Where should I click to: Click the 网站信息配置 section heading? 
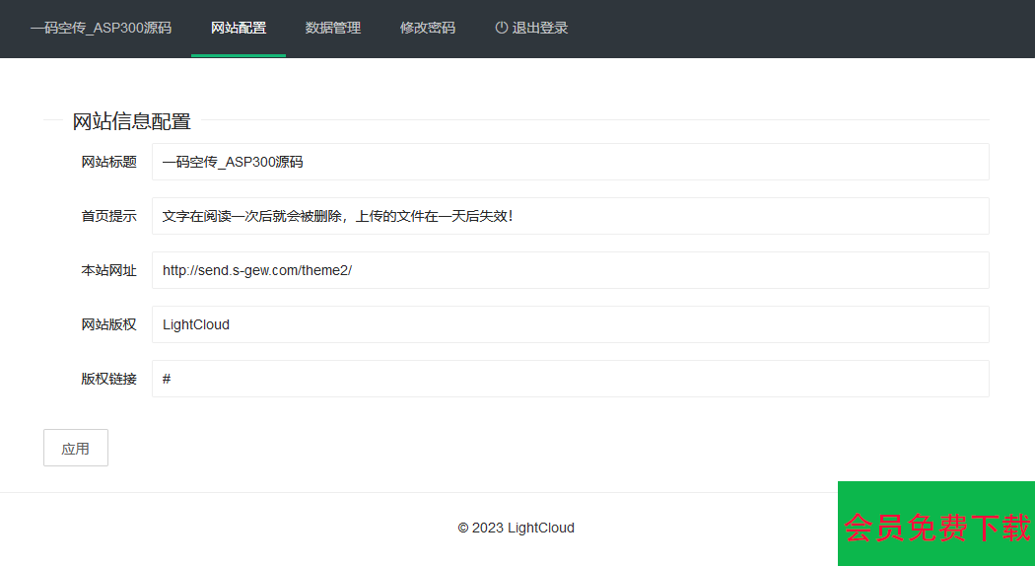point(131,121)
